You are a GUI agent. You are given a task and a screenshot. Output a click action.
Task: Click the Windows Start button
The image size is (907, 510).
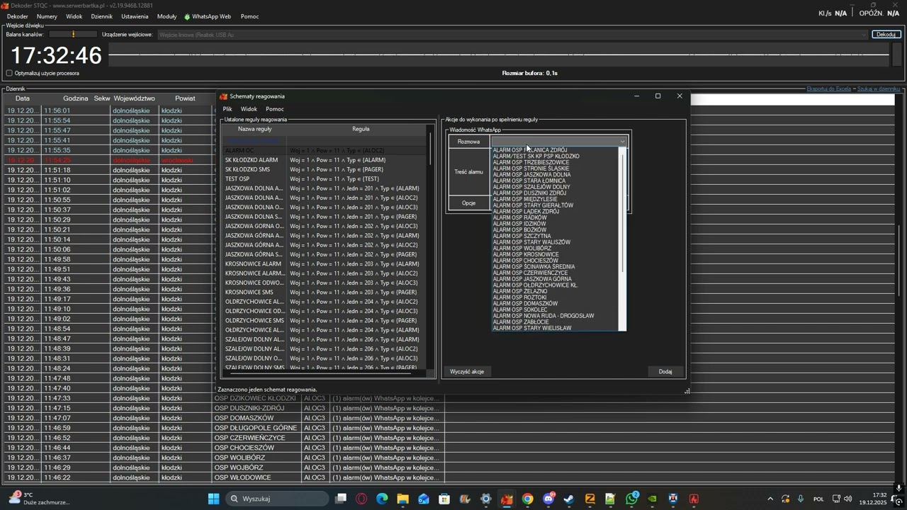(213, 499)
